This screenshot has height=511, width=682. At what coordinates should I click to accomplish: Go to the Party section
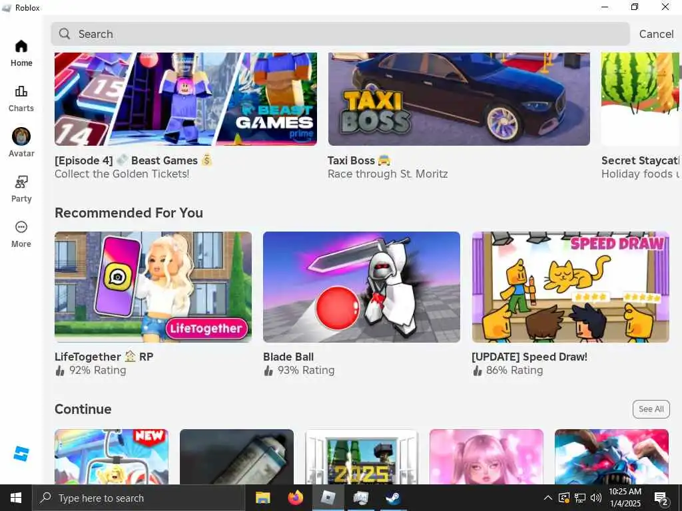pos(21,189)
